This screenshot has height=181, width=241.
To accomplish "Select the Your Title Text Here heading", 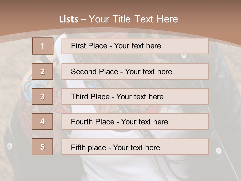I will 133,19.
